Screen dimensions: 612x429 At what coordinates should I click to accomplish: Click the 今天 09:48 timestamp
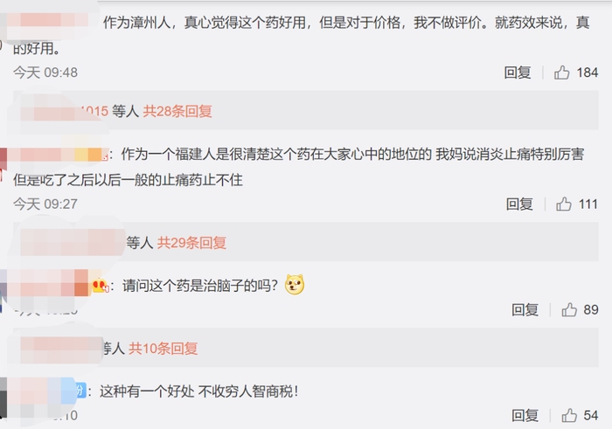(45, 73)
